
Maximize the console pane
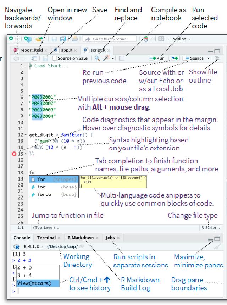point(217,239)
